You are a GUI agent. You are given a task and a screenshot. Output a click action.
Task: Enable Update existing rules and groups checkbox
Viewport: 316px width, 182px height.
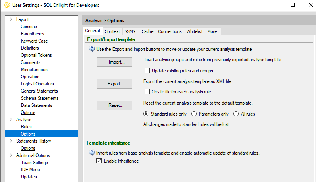tap(147, 71)
